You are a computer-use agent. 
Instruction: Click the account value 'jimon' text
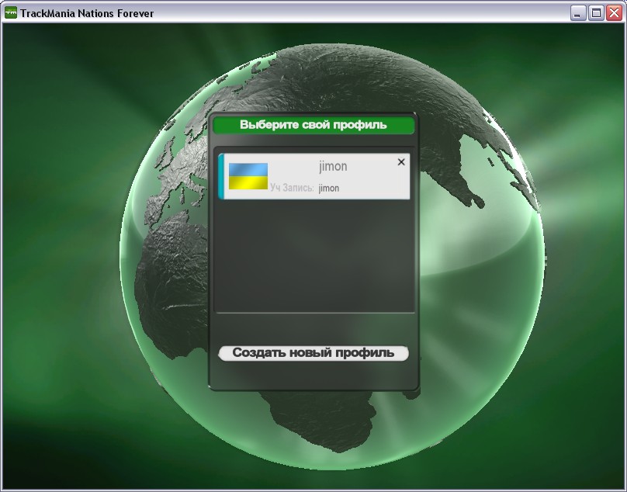[x=329, y=188]
